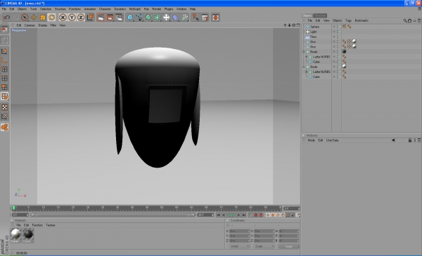Viewport: 422px width, 256px height.
Task: Toggle the Z axis lock
Action: tap(81, 18)
